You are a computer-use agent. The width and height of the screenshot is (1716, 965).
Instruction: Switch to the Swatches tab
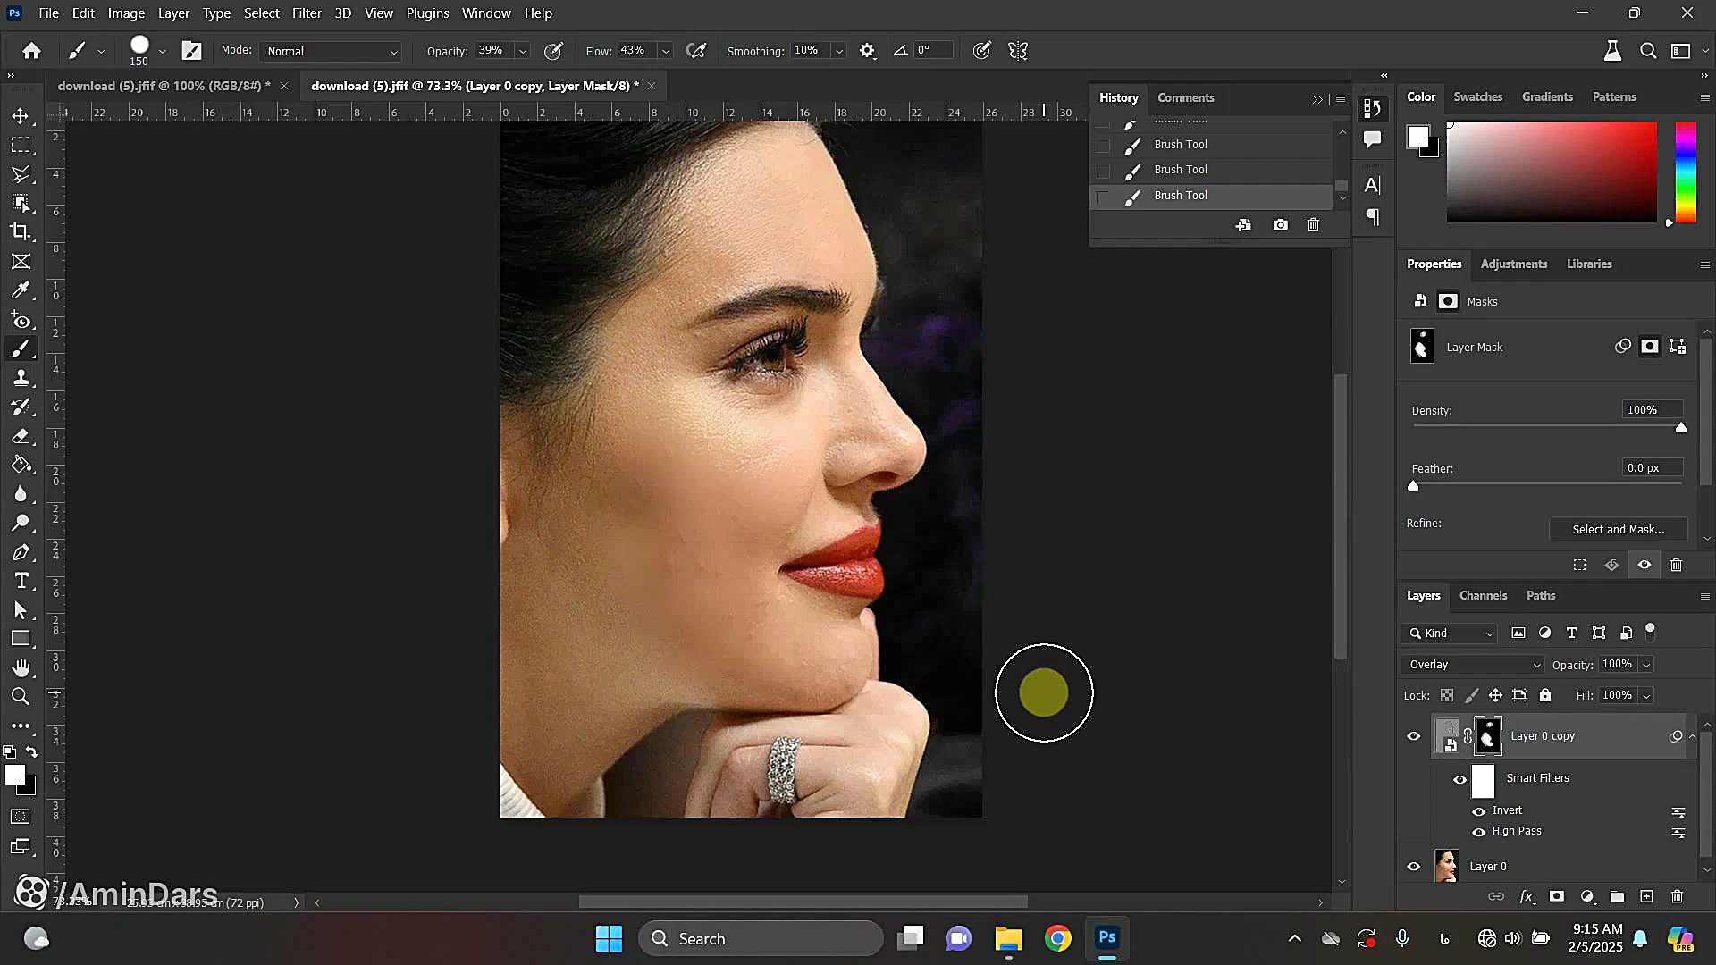point(1477,96)
